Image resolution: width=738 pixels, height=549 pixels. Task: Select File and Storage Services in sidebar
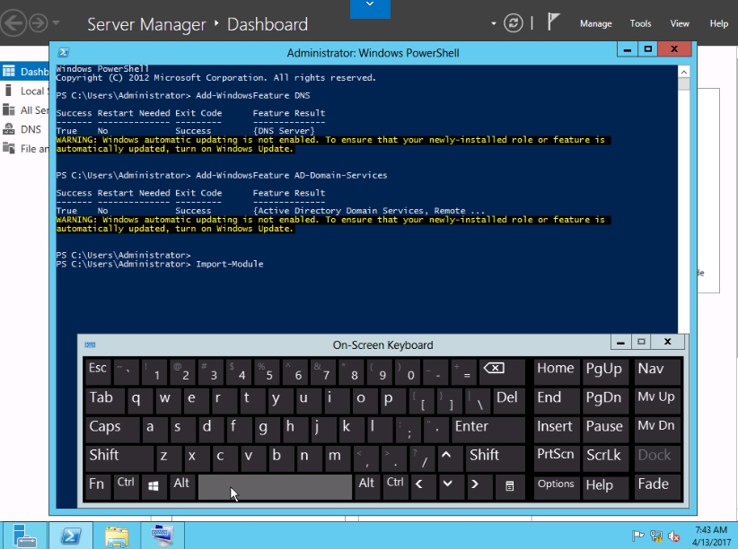25,149
